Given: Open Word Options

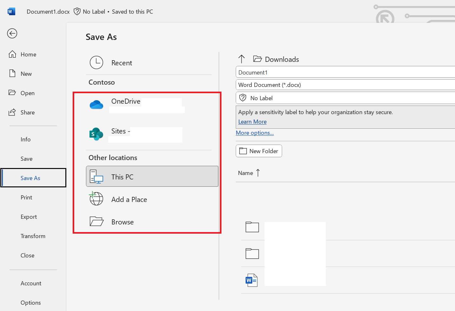Looking at the screenshot, I should point(30,303).
